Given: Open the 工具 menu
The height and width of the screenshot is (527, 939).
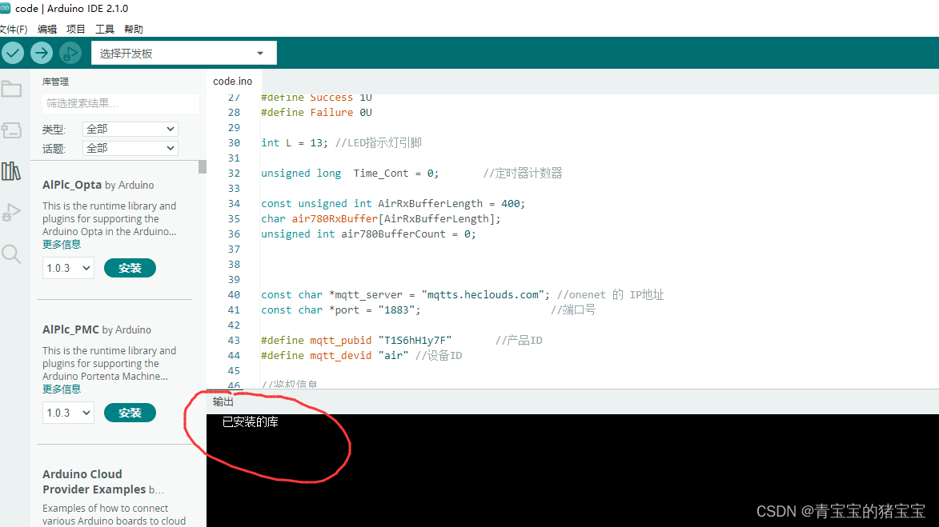Looking at the screenshot, I should click(104, 28).
